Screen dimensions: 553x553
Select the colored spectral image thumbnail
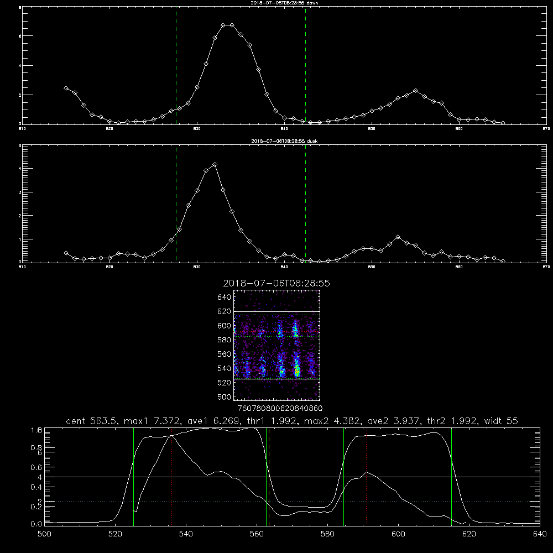click(x=277, y=345)
